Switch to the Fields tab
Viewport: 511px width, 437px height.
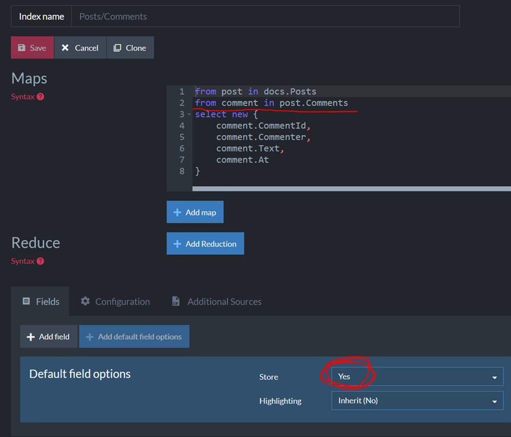(40, 302)
